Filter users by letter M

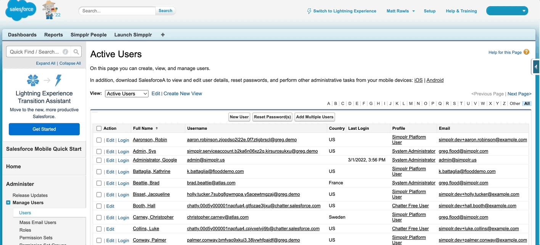tap(411, 103)
